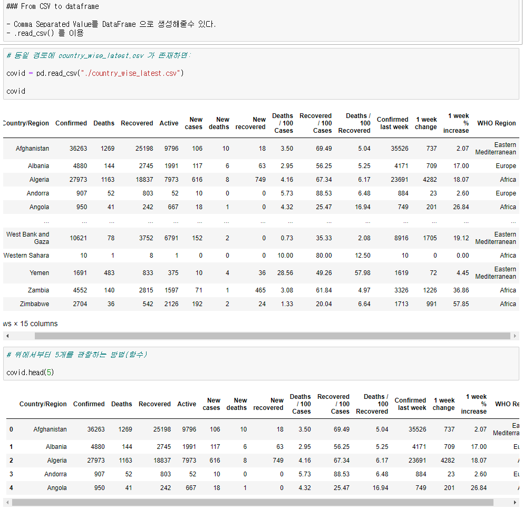Click Zambia's 1226 week change value

point(430,290)
